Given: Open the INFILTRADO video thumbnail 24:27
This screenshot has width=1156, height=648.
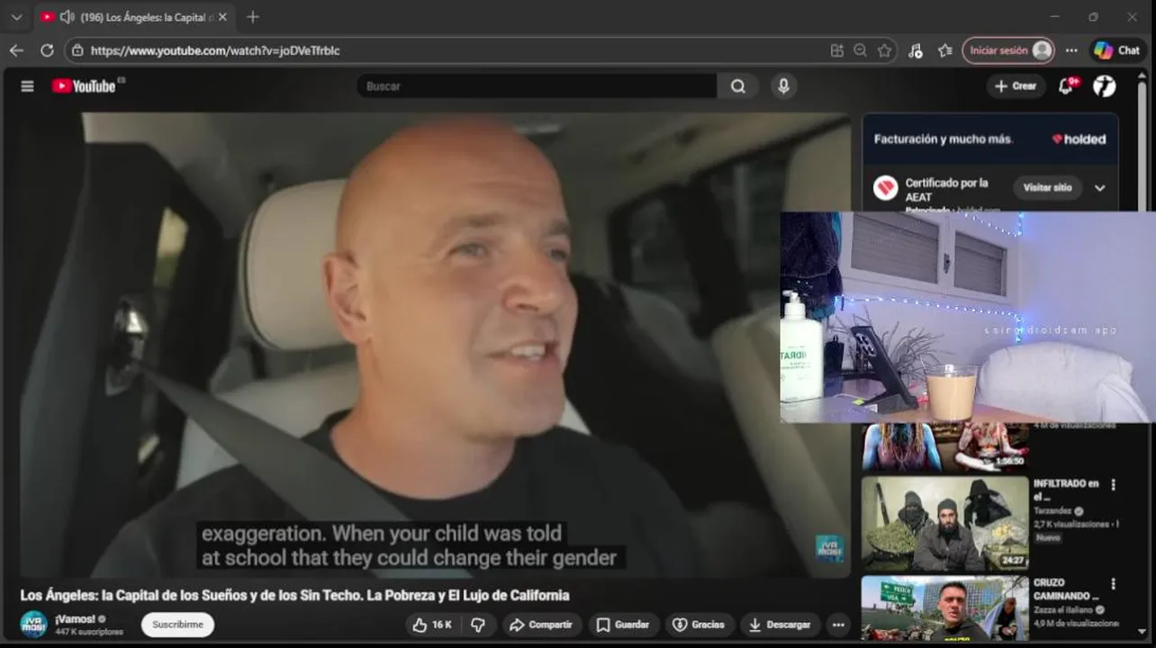Looking at the screenshot, I should pyautogui.click(x=944, y=523).
